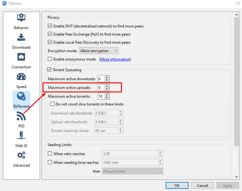The width and height of the screenshot is (242, 191).
Task: Open the Encryption mode dropdown
Action: 99,51
